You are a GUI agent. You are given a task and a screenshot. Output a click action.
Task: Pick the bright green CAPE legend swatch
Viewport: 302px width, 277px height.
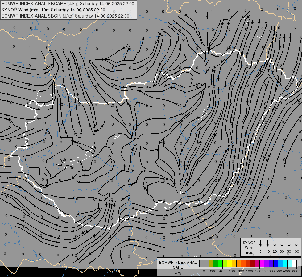(220, 263)
